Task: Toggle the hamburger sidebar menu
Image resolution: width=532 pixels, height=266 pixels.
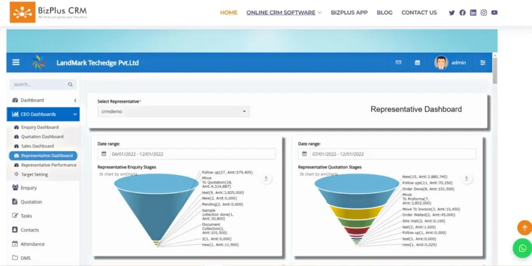Action: [16, 62]
